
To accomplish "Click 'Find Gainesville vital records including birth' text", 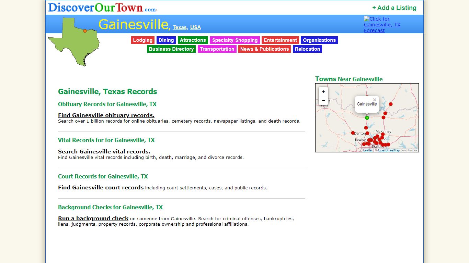I will click(151, 158).
